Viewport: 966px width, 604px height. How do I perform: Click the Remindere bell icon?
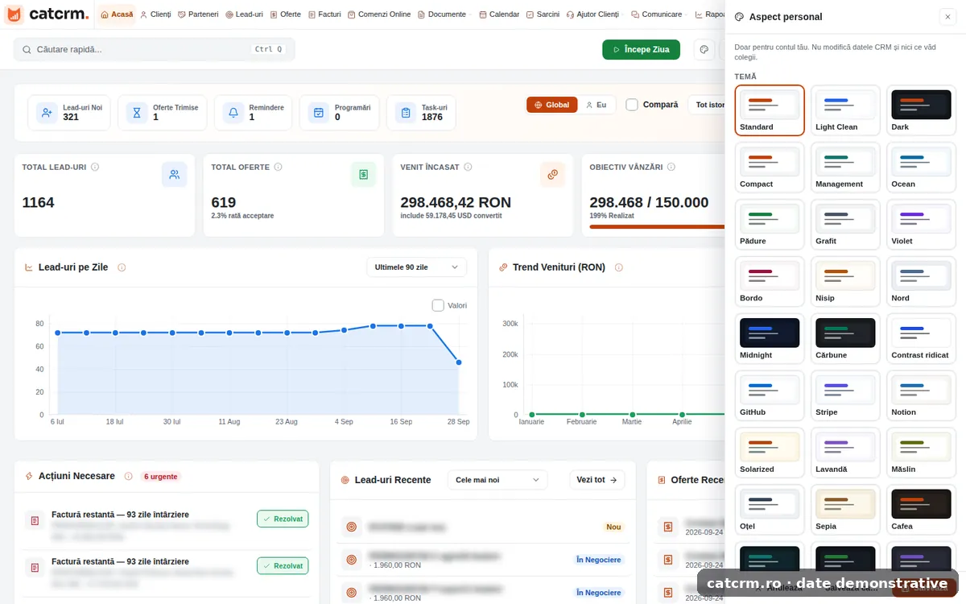[x=233, y=113]
